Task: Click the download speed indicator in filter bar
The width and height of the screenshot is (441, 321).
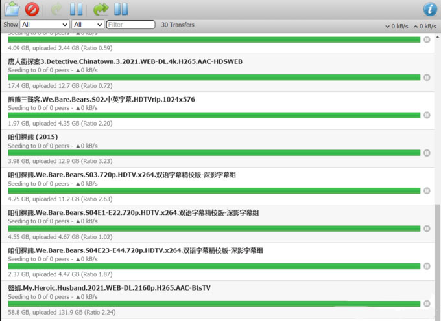Action: point(398,26)
